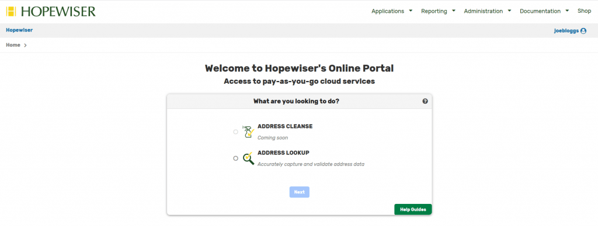The height and width of the screenshot is (226, 598).
Task: Expand the Documentation dropdown arrow
Action: (568, 10)
